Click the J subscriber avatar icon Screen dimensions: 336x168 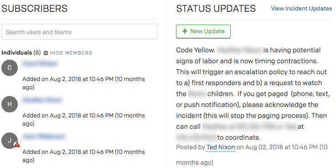click(10, 141)
